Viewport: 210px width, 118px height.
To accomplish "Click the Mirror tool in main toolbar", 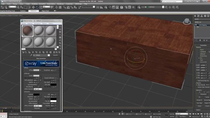I will click(x=98, y=7).
